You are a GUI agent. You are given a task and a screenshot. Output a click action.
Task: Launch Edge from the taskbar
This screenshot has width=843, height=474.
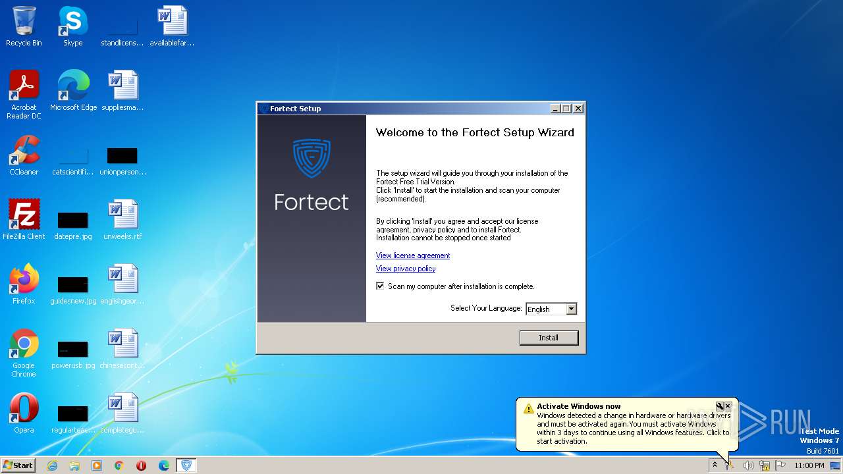click(164, 465)
